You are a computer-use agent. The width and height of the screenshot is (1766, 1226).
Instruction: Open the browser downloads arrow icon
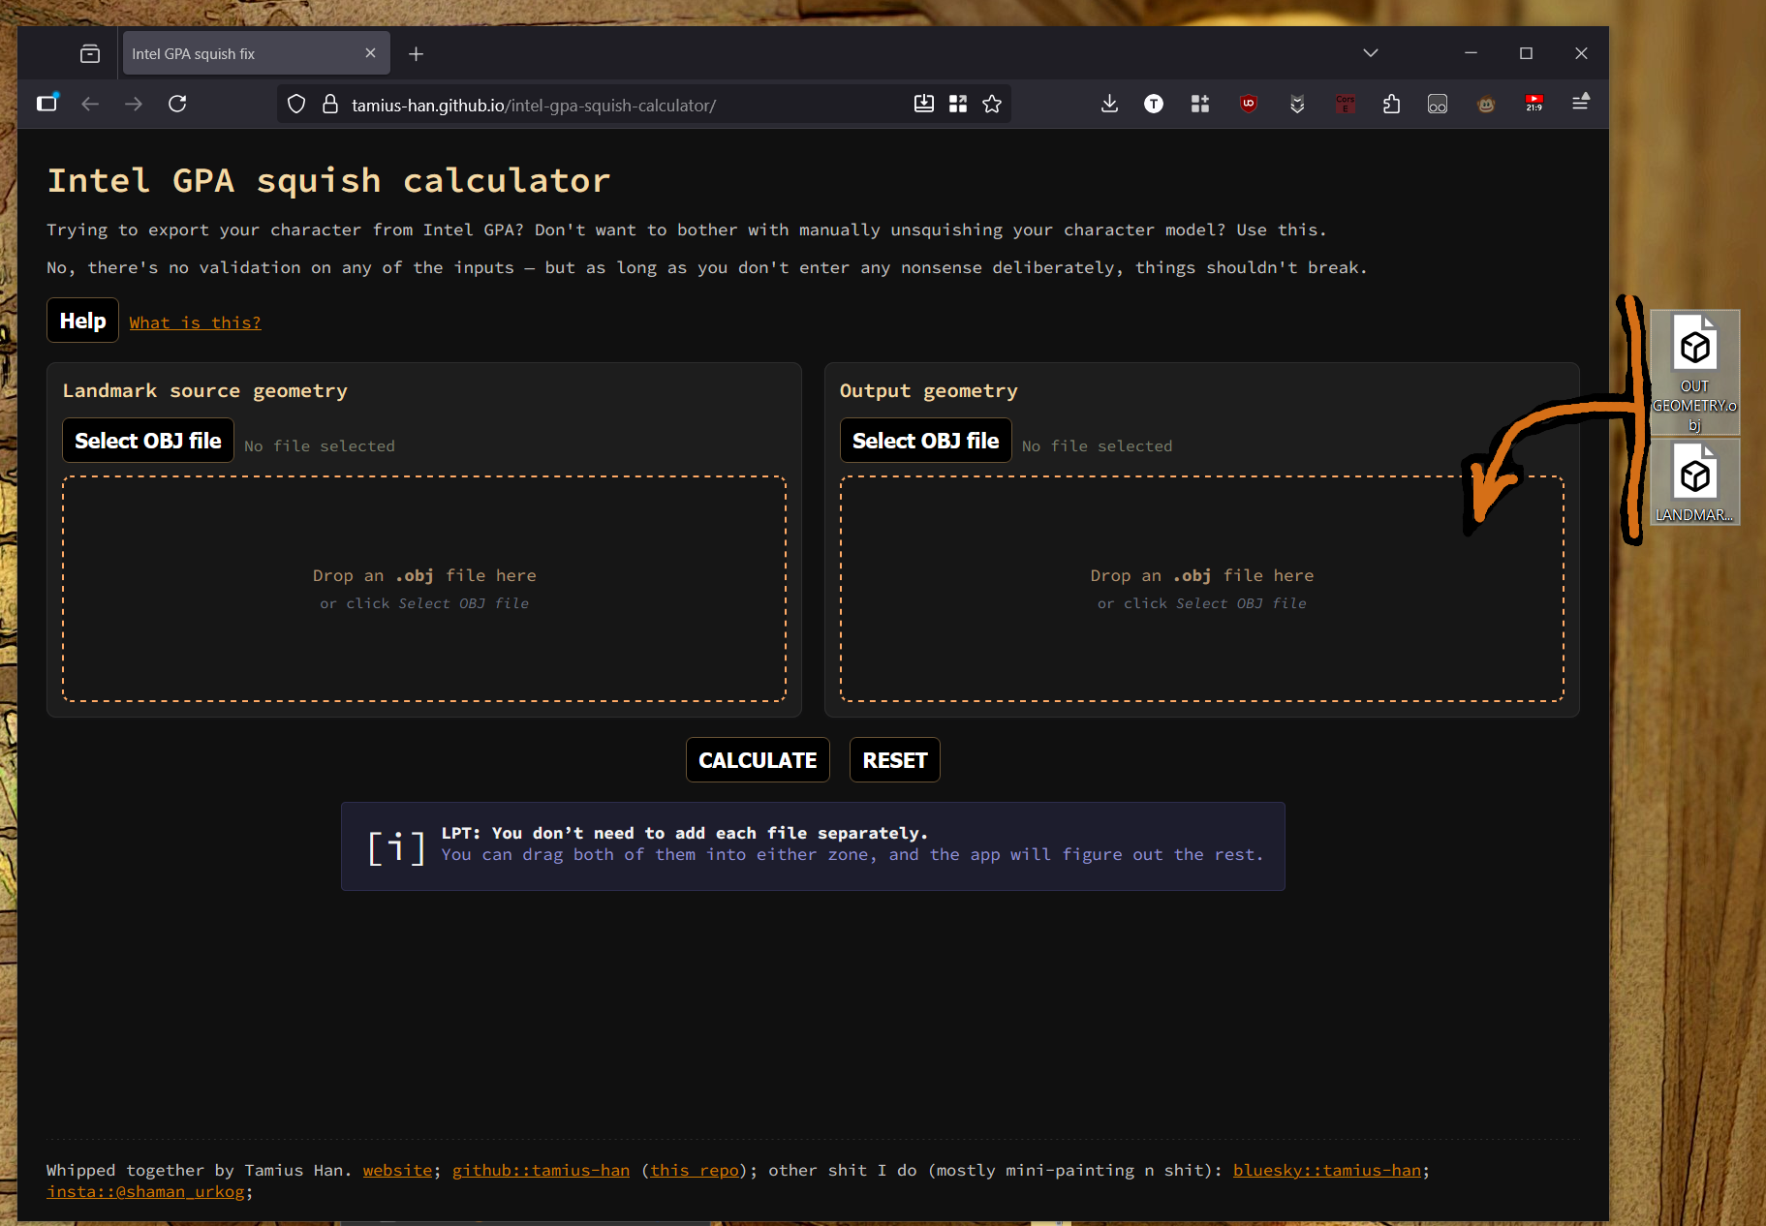coord(1109,104)
